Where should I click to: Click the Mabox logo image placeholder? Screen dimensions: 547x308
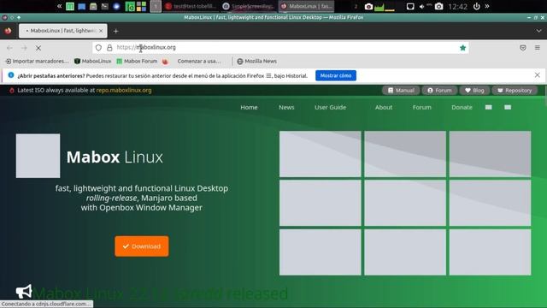click(38, 156)
